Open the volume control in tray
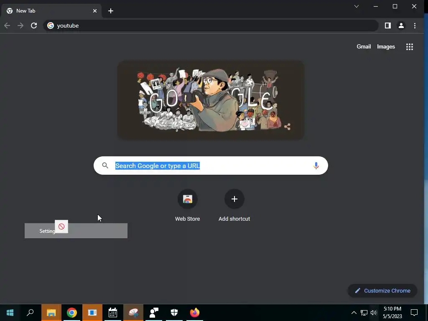 coord(374,313)
